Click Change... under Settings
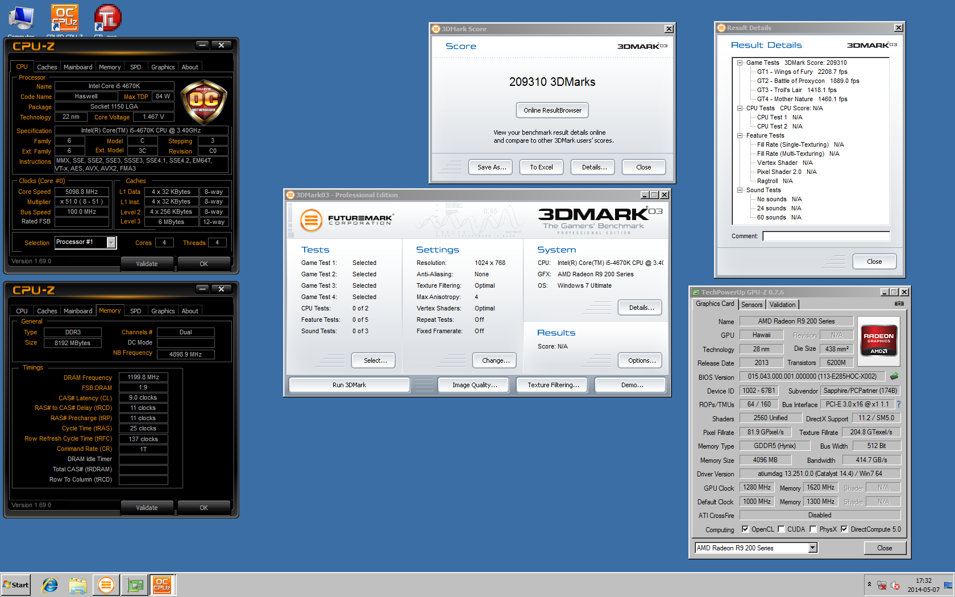This screenshot has width=955, height=597. pyautogui.click(x=496, y=360)
